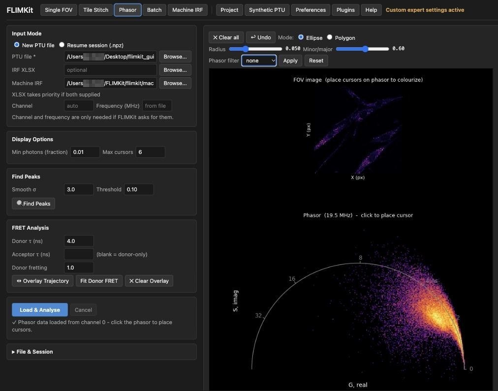The image size is (498, 391).
Task: Click Find Peaks magnifier button
Action: point(33,204)
